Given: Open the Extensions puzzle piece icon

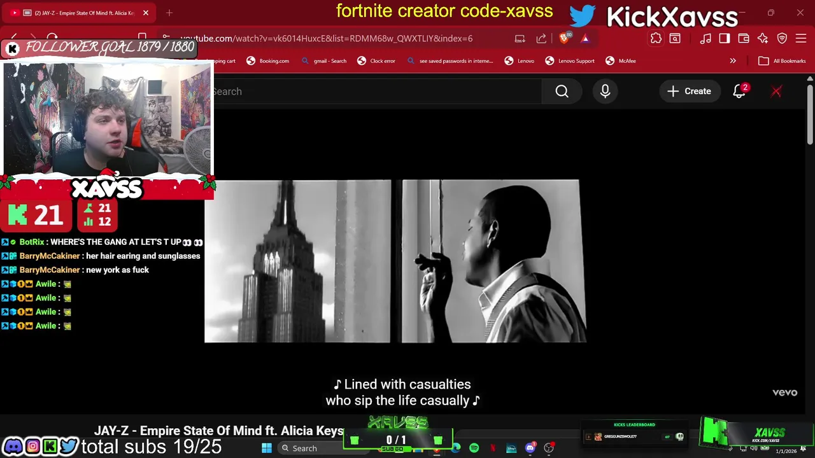Looking at the screenshot, I should pos(656,38).
